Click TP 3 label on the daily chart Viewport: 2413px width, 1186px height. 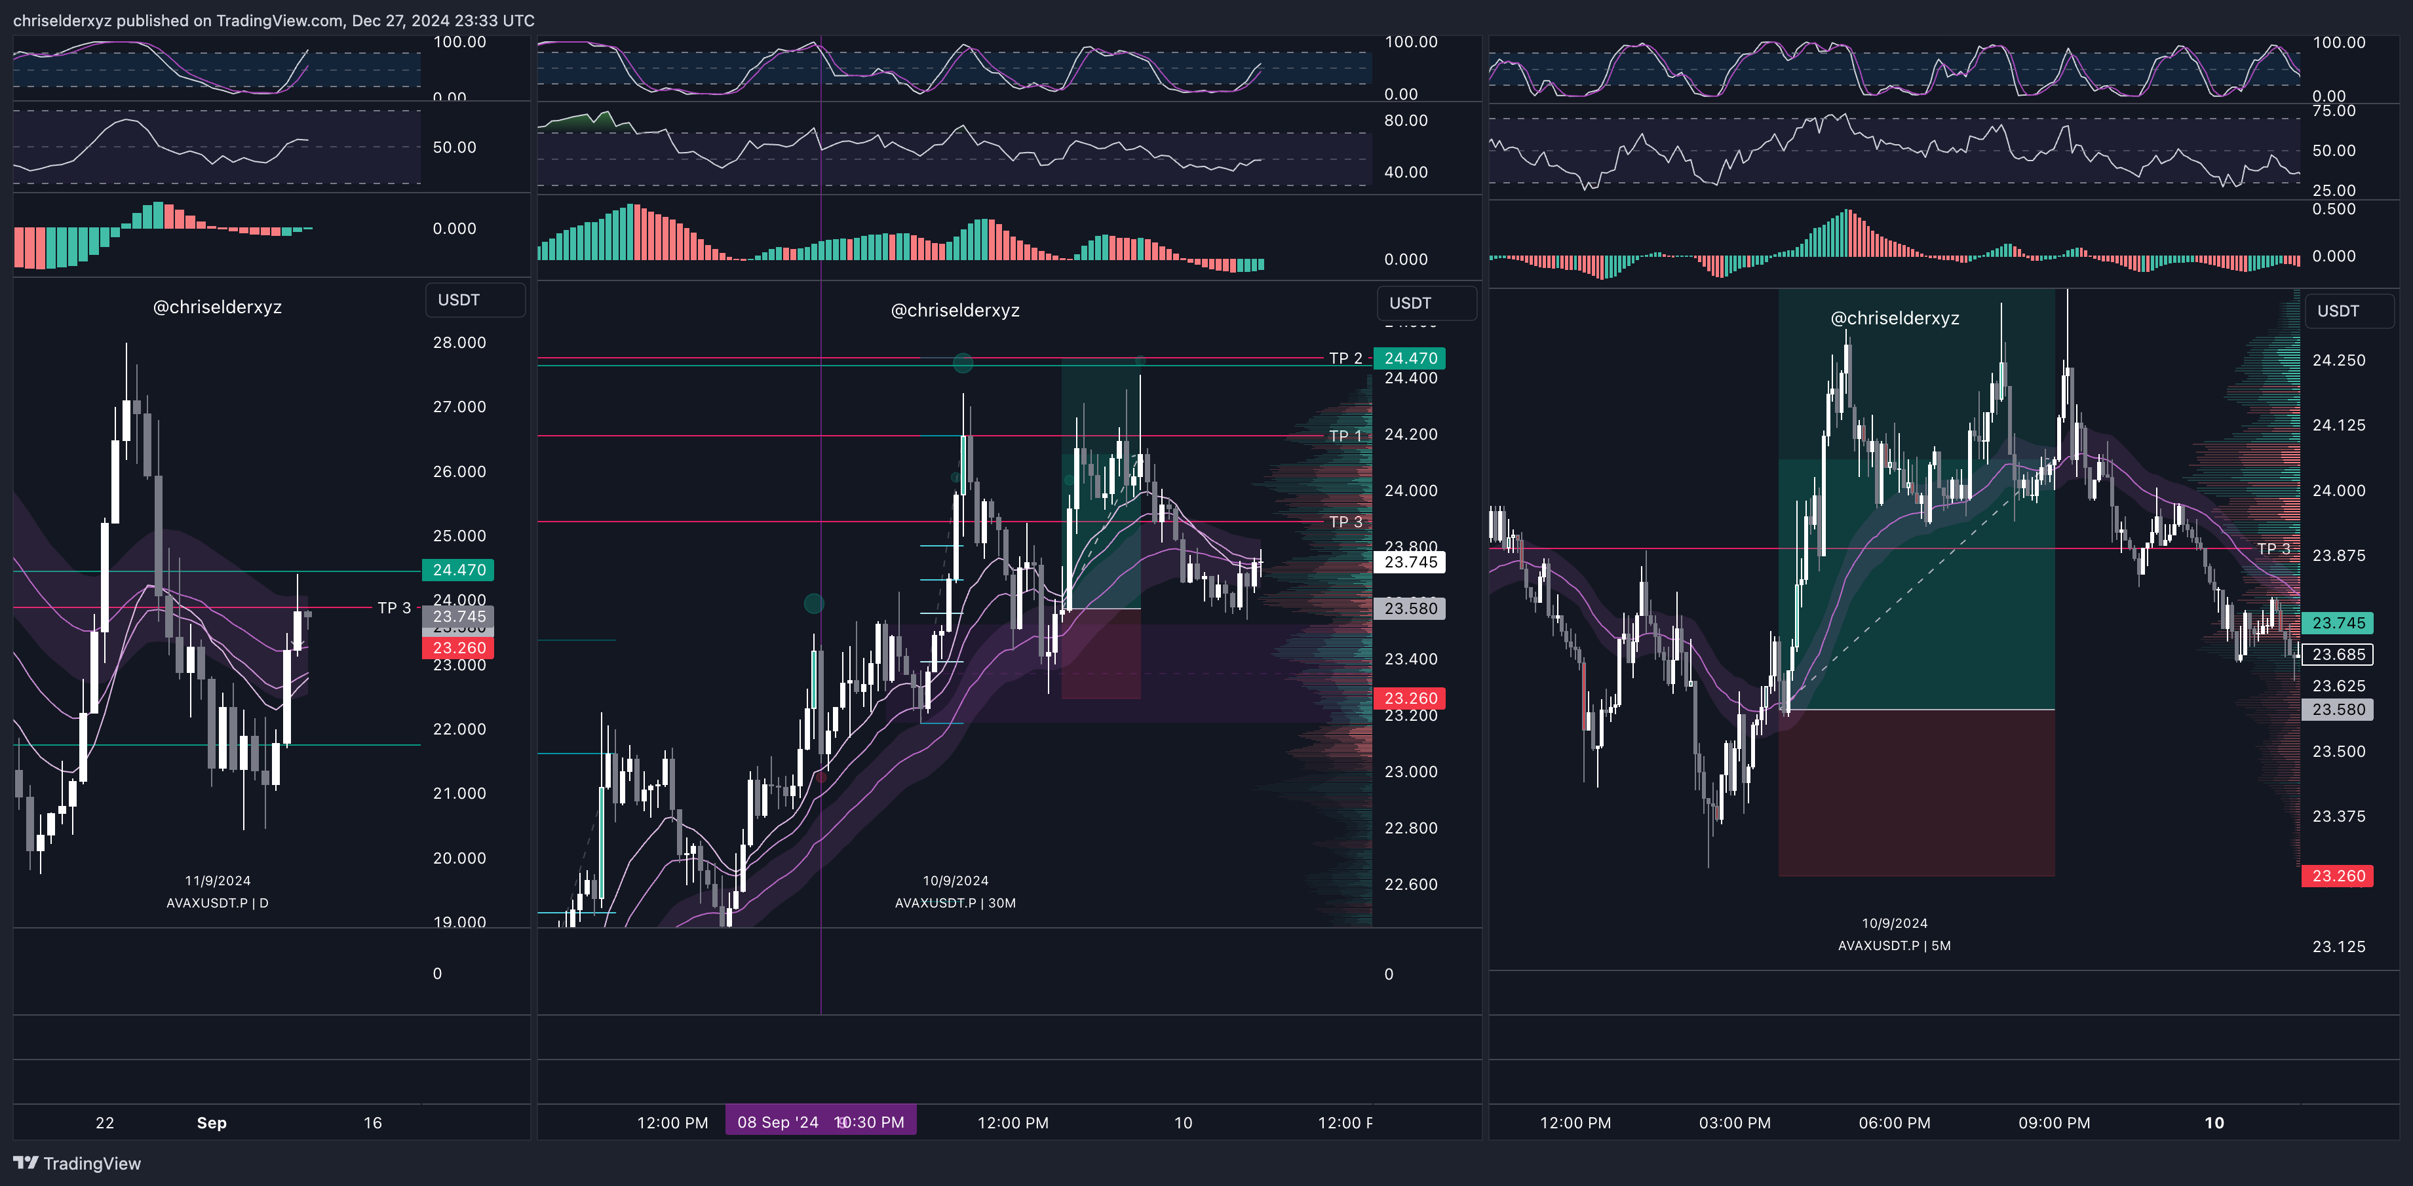click(x=393, y=608)
